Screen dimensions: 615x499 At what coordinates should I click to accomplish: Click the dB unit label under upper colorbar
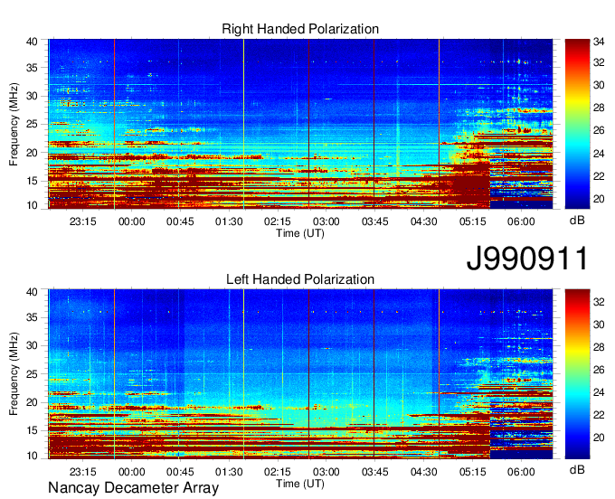coord(577,220)
